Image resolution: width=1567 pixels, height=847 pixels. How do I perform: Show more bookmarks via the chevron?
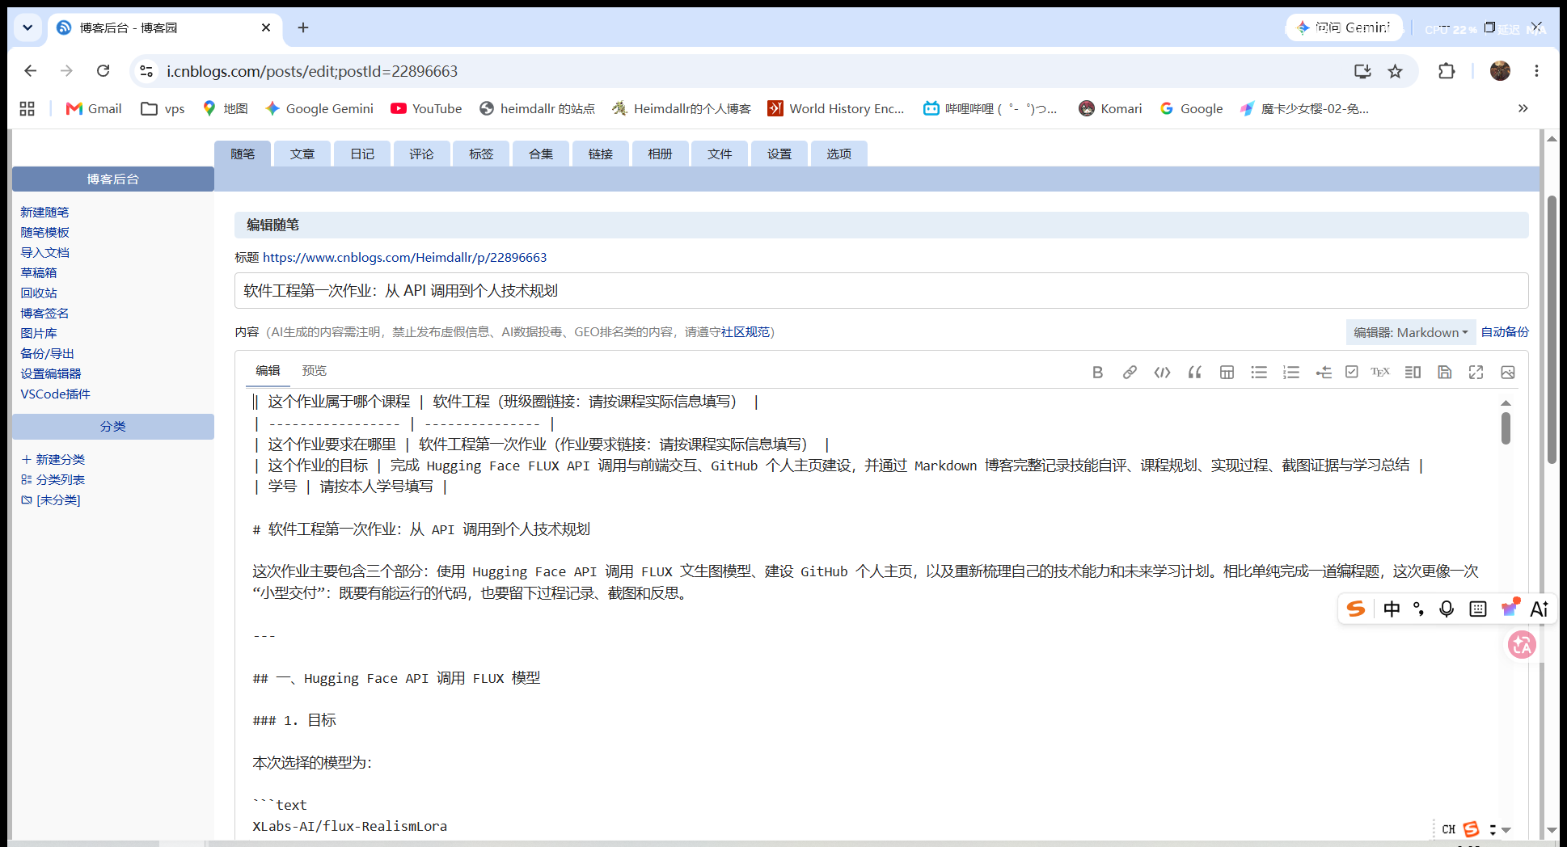point(1523,108)
